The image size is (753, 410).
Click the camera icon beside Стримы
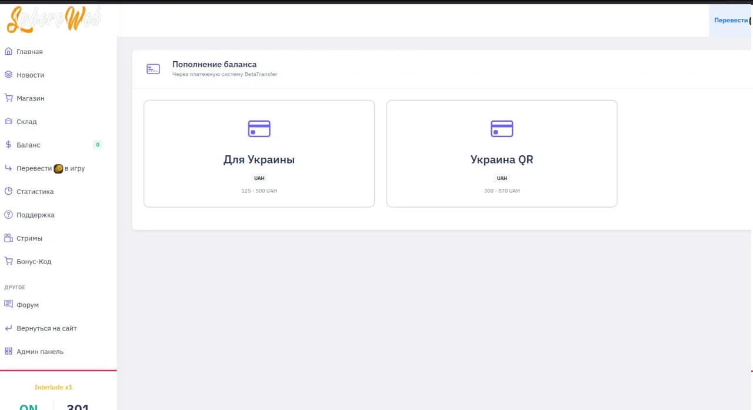8,238
